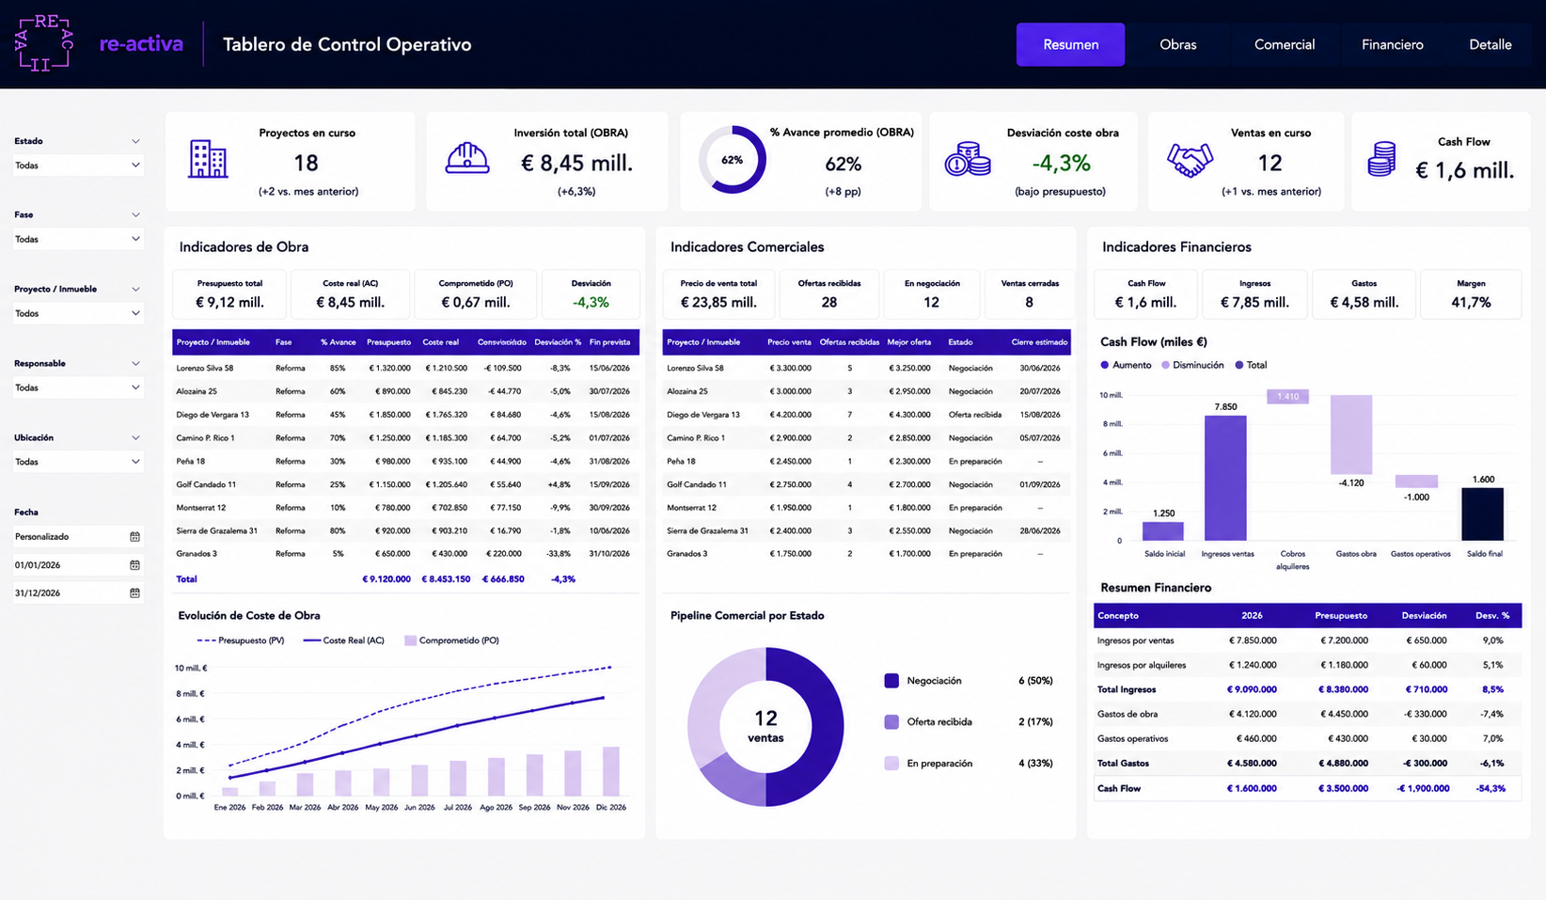Screen dimensions: 1546x900
Task: Click the Aumento legend dot
Action: (x=1104, y=365)
